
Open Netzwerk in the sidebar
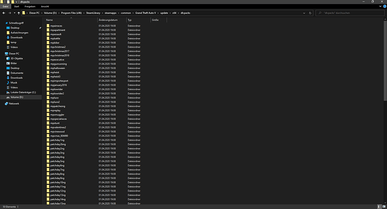pyautogui.click(x=14, y=104)
